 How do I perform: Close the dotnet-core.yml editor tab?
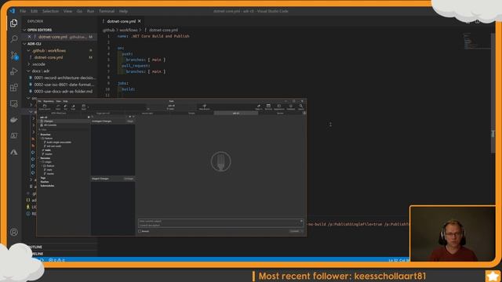point(140,21)
